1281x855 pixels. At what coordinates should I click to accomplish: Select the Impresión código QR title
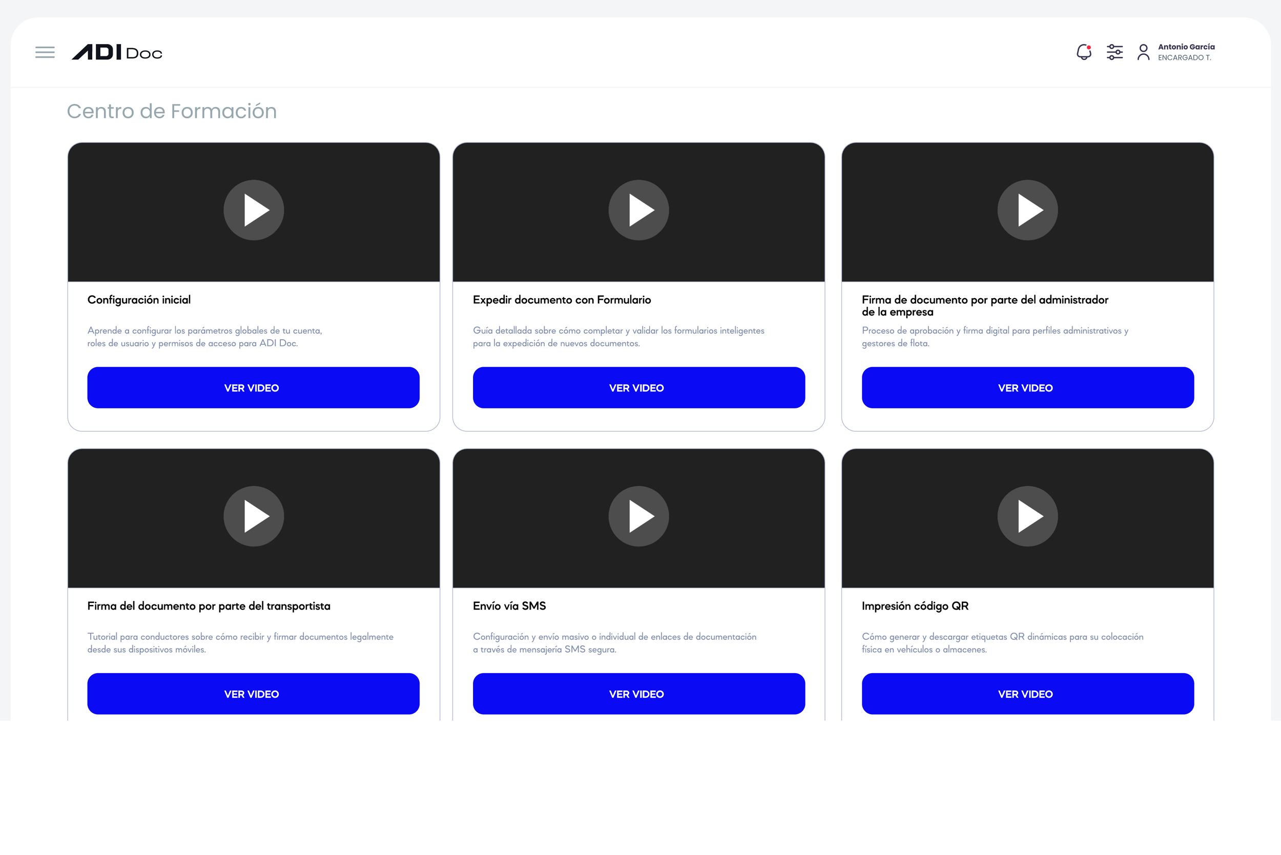point(915,606)
